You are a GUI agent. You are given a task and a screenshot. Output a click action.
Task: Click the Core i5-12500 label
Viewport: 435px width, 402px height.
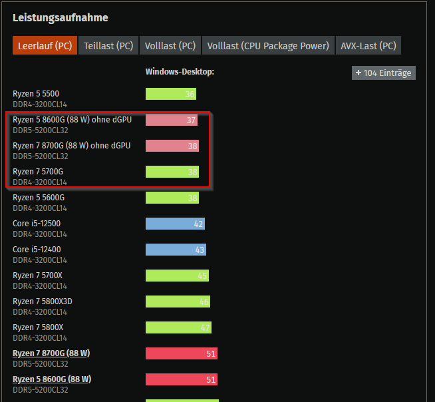[37, 224]
